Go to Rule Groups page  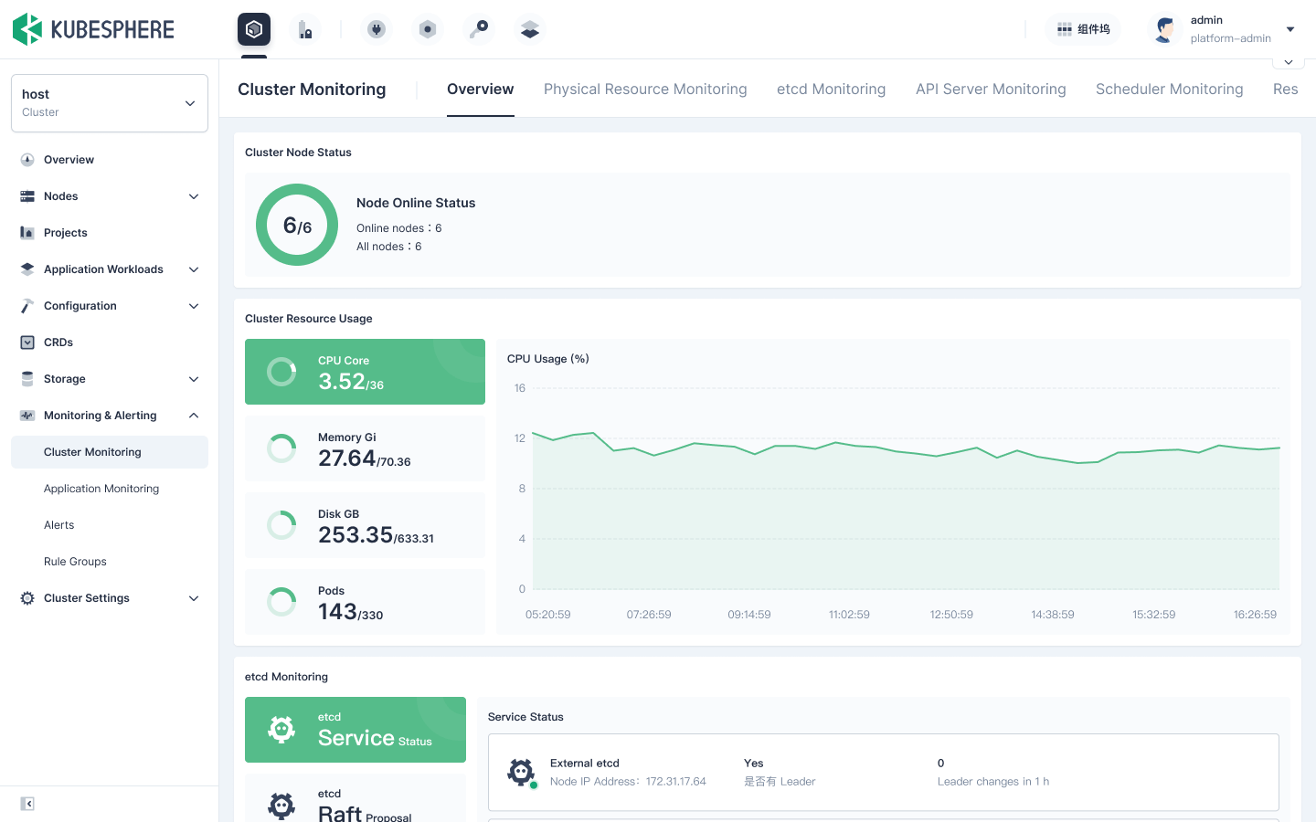tap(75, 562)
